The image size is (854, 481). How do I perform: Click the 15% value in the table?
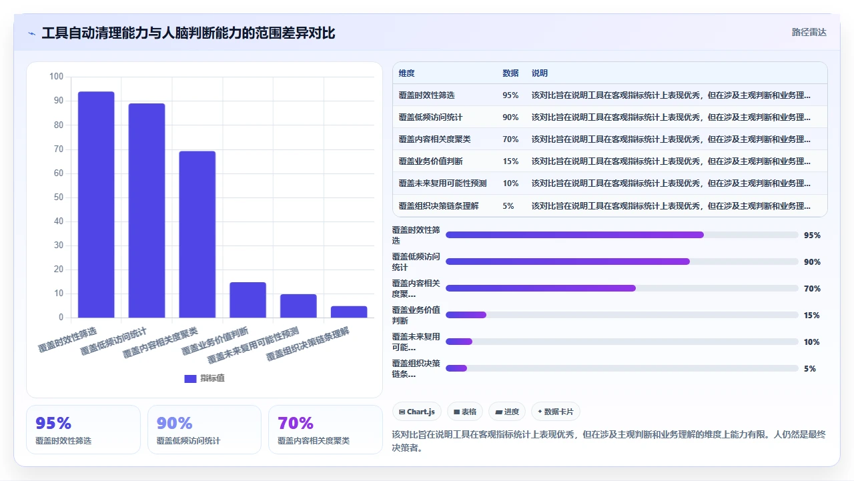[x=510, y=161]
